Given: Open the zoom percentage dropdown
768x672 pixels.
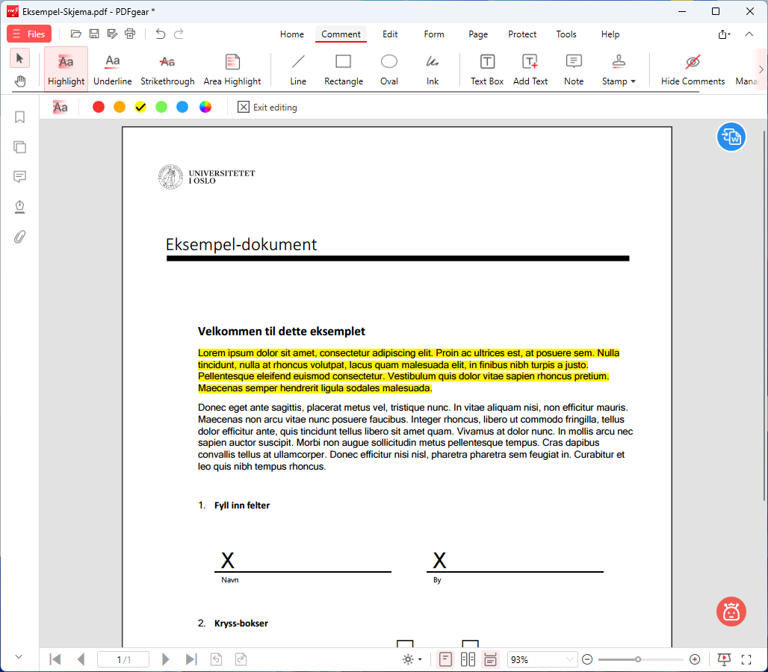Looking at the screenshot, I should click(x=569, y=659).
